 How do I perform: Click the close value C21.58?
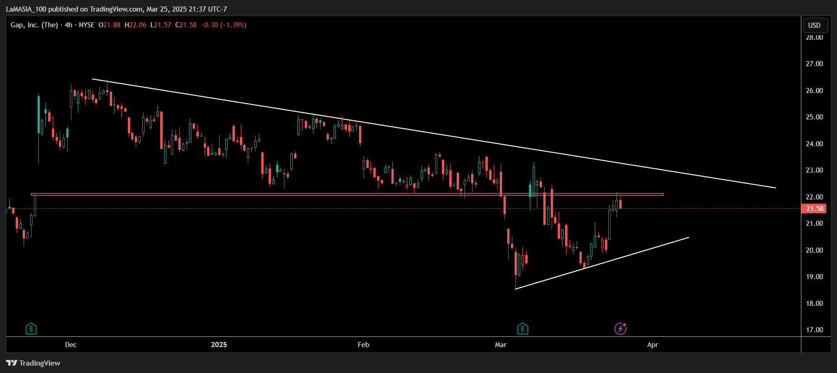click(x=186, y=25)
